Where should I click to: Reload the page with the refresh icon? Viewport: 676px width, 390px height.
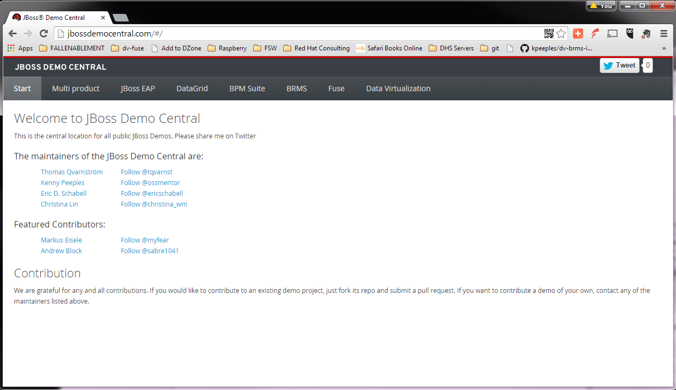[44, 34]
